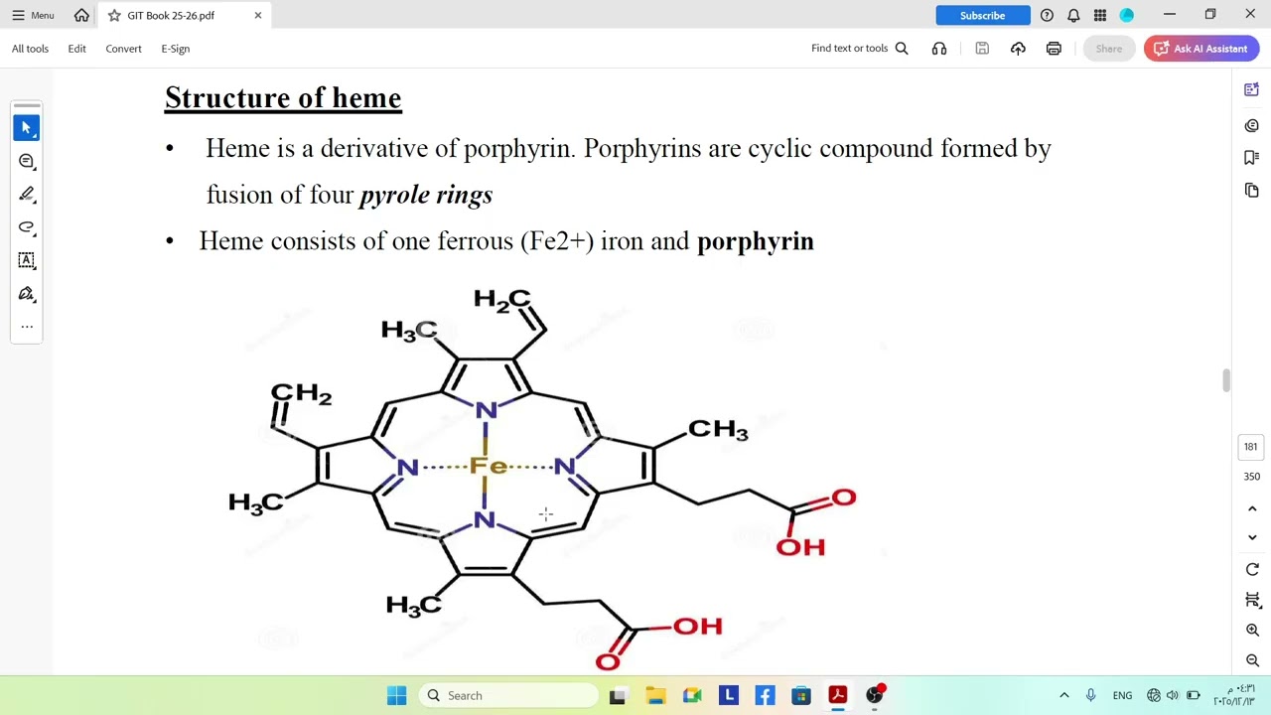The image size is (1271, 715).
Task: Click the magnifier search icon in toolbar
Action: click(902, 48)
